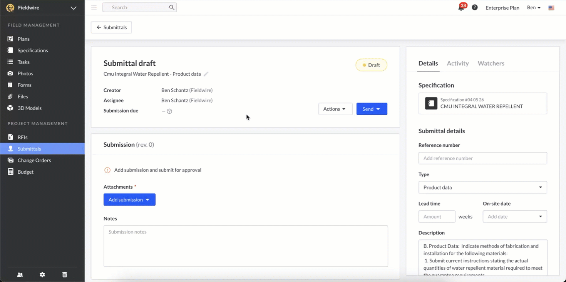This screenshot has width=566, height=282.
Task: Open the Actions dropdown
Action: click(335, 109)
